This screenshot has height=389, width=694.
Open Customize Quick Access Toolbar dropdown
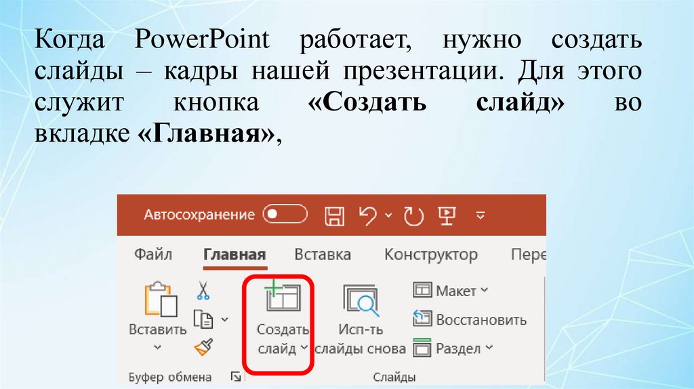[x=481, y=216]
